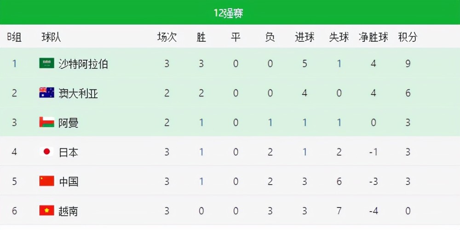Sort by 净胜球 column header

pos(373,37)
